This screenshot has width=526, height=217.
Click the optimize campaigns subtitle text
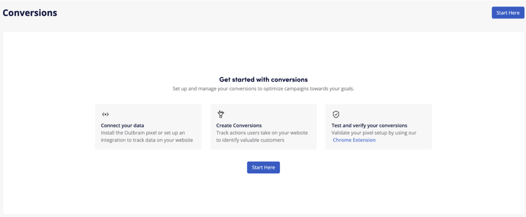[x=263, y=88]
